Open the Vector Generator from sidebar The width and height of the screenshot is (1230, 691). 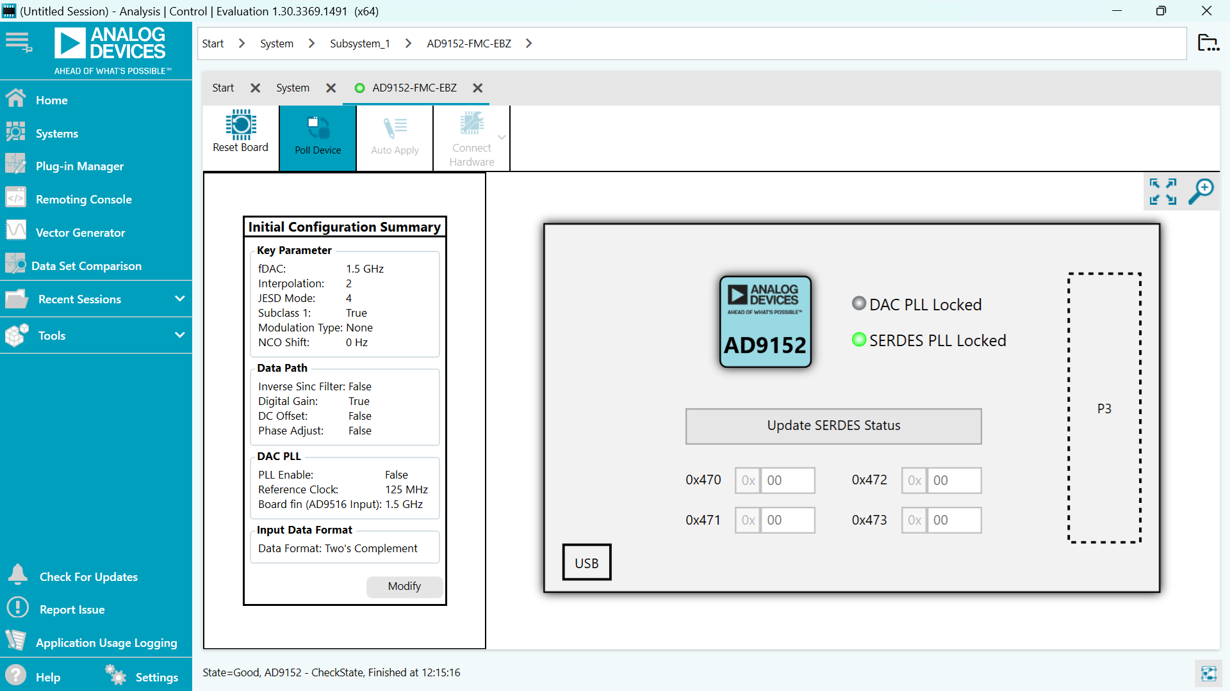[x=80, y=232]
